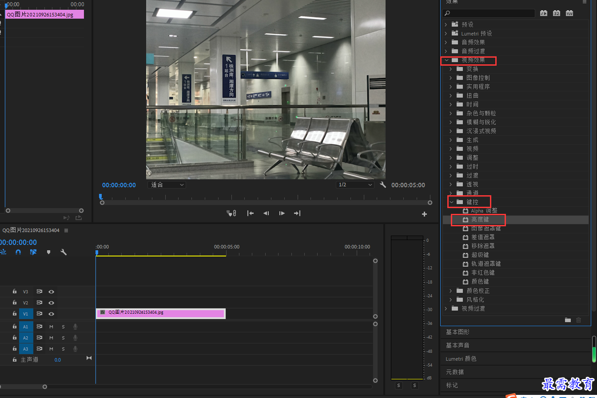Hide video track V3 with eye toggle
This screenshot has width=597, height=398.
click(51, 292)
